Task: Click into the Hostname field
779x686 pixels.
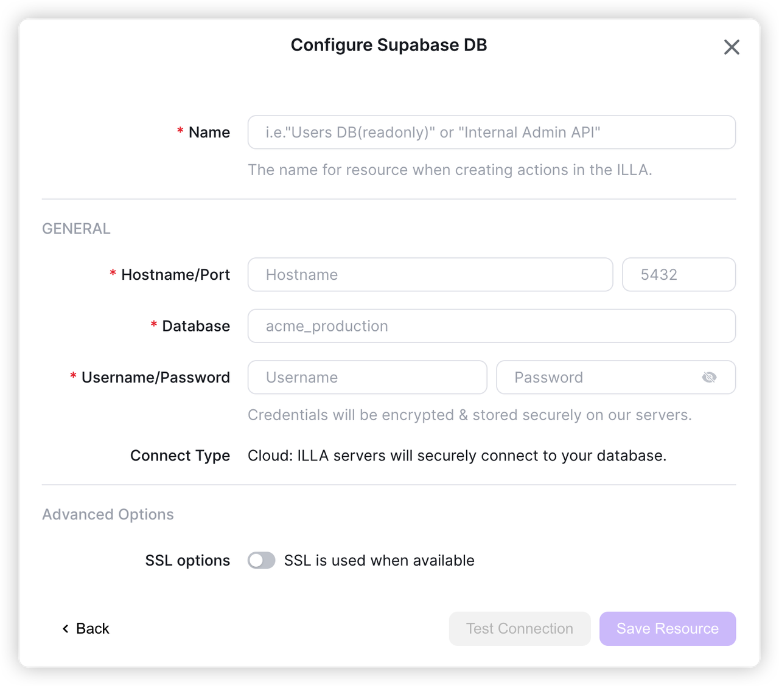Action: click(430, 274)
